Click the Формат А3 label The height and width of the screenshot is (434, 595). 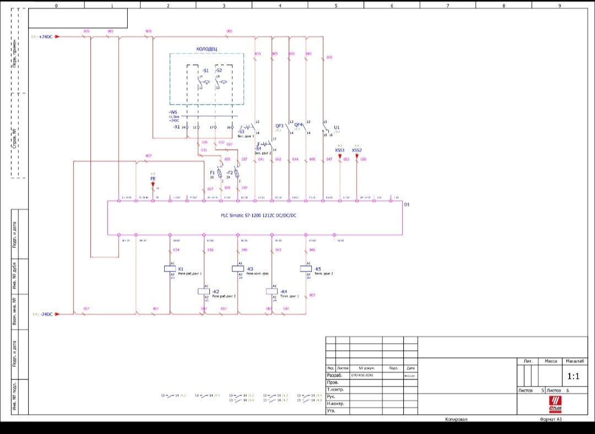click(550, 420)
